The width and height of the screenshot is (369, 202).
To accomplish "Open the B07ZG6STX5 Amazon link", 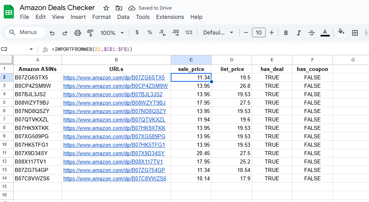I will 114,77.
